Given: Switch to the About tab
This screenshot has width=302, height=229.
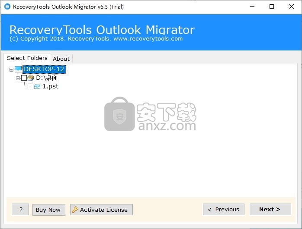Looking at the screenshot, I should (61, 59).
